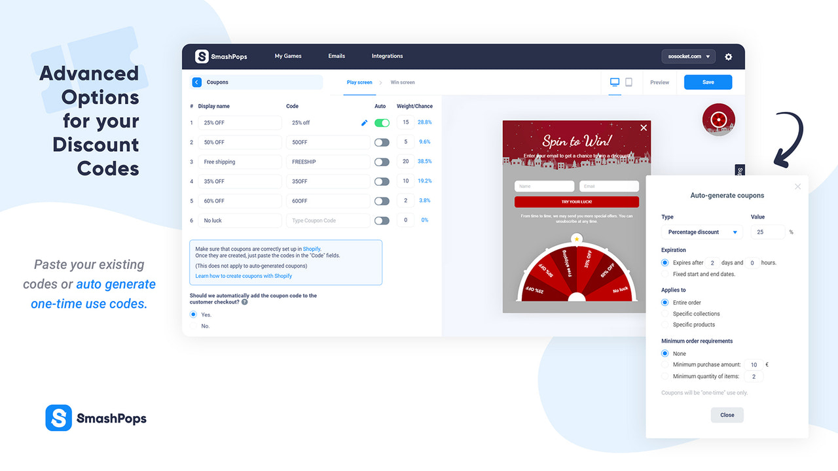Select the desktop preview icon
This screenshot has width=838, height=471.
point(613,82)
